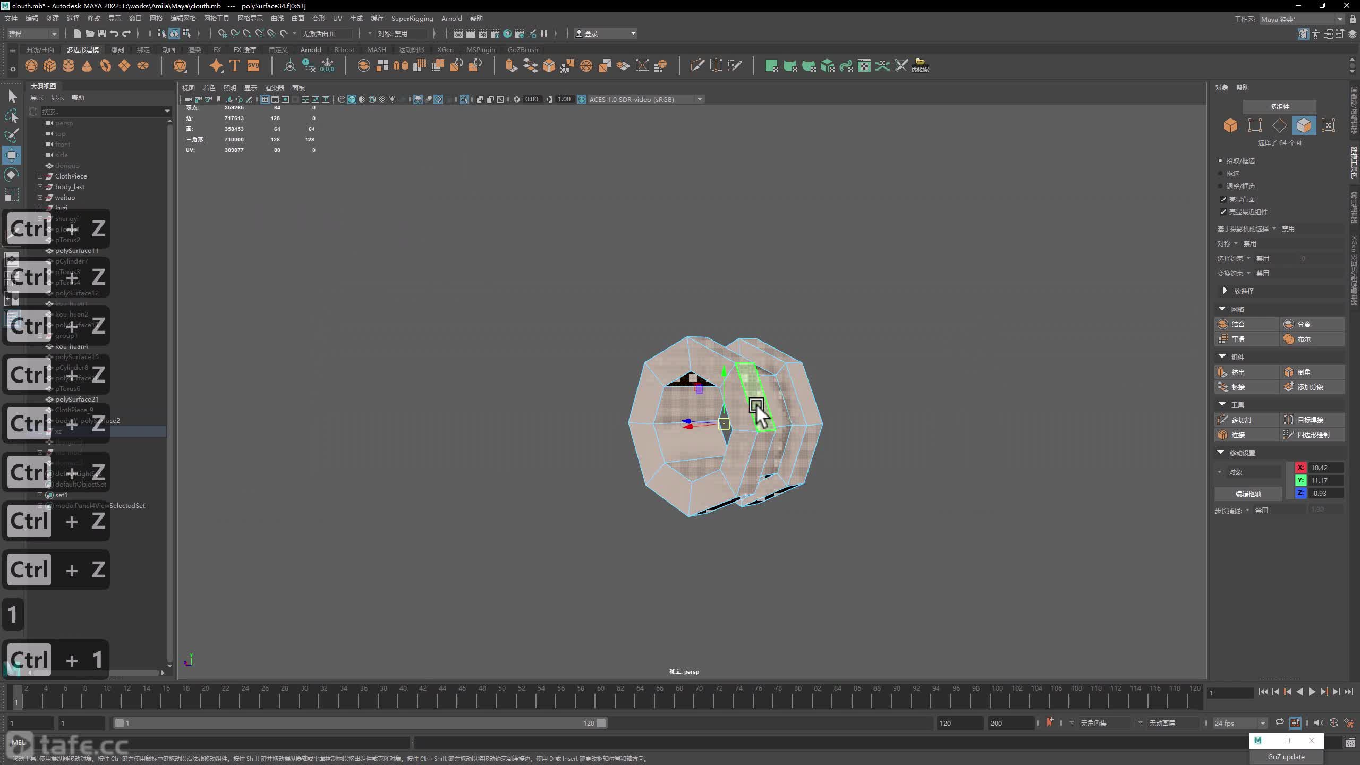Toggle 亮显最近组件 checkbox
This screenshot has height=765, width=1360.
coord(1223,212)
